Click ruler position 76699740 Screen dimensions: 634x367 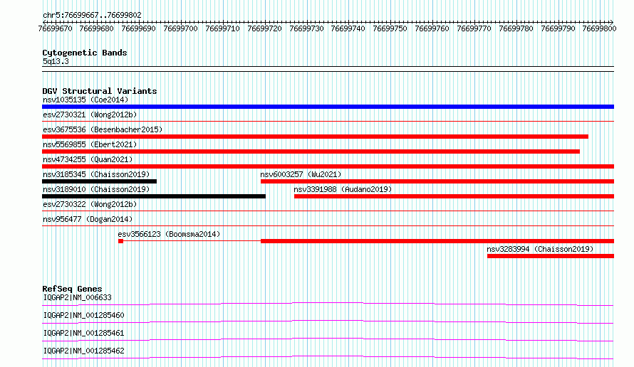(348, 28)
